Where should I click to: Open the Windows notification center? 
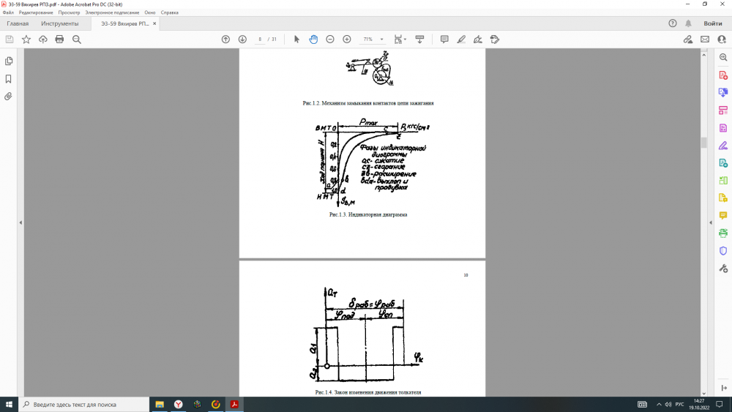[720, 405]
